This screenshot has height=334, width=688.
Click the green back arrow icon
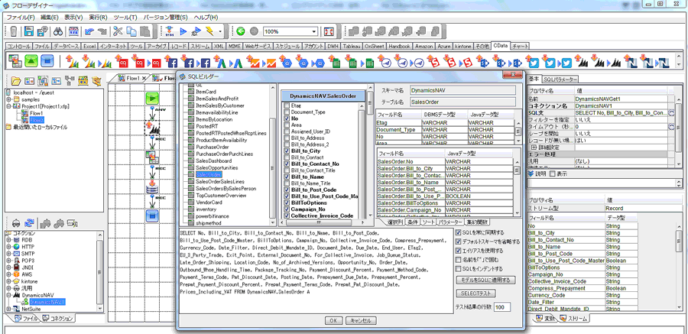pos(240,31)
